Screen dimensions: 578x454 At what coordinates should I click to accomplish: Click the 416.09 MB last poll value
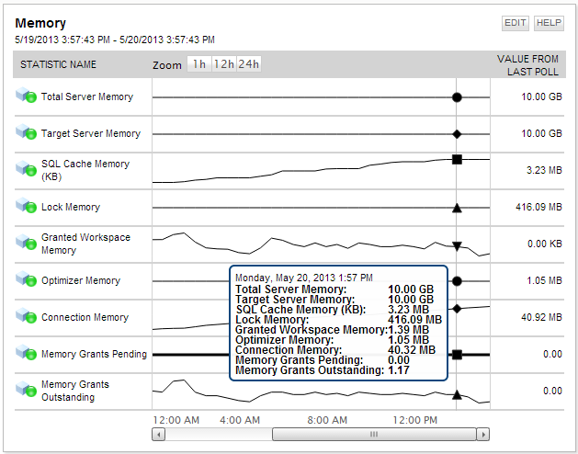pos(538,207)
